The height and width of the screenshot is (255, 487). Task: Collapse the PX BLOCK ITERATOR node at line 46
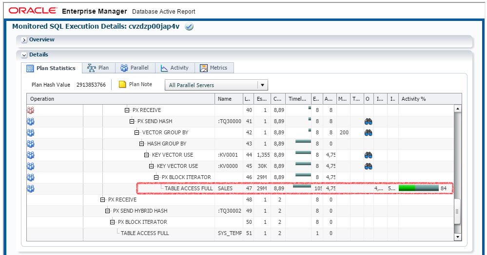coord(156,178)
